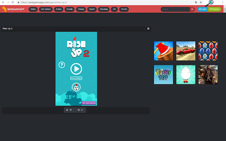Click the browser address bar URL
Image resolution: width=226 pixels, height=141 pixels.
(44, 2)
